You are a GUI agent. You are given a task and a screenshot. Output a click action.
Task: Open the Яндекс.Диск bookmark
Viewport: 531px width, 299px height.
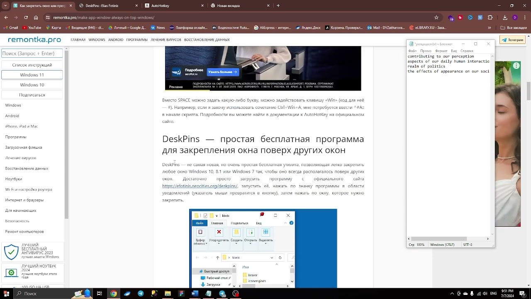coord(308,28)
